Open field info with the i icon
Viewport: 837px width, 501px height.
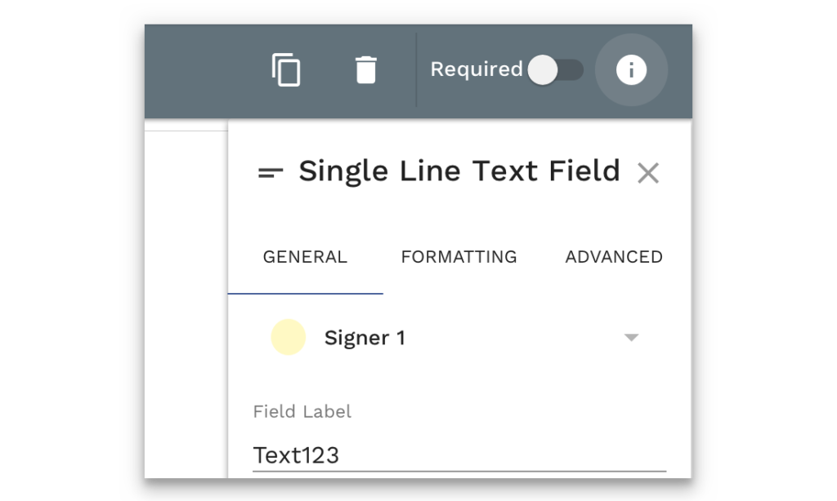pyautogui.click(x=631, y=70)
